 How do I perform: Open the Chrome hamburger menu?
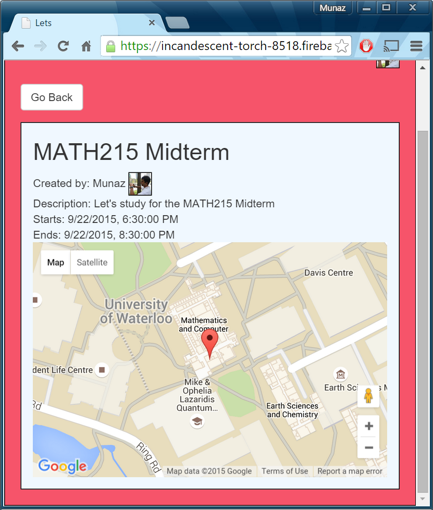416,46
